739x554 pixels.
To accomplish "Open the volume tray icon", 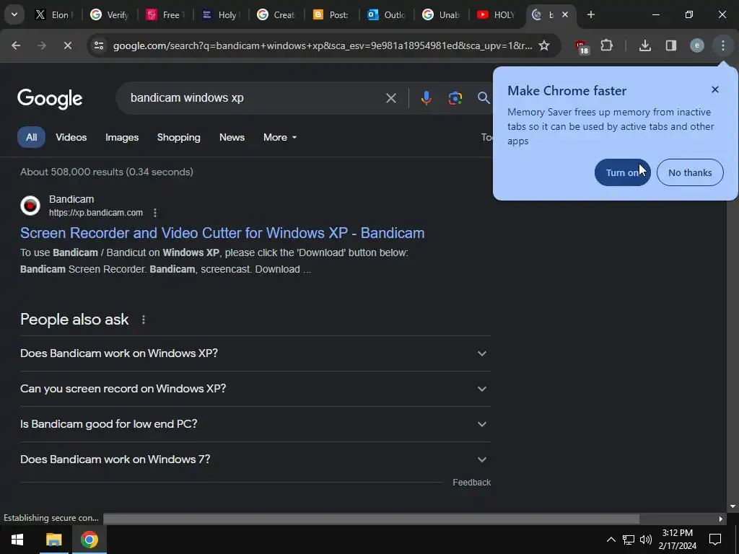I will pos(646,540).
